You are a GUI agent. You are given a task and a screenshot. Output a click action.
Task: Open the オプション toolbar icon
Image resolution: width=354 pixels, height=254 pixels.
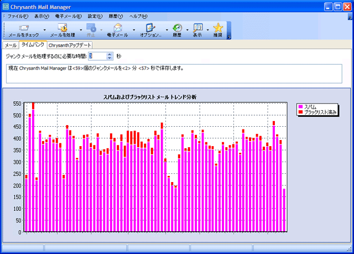(150, 28)
